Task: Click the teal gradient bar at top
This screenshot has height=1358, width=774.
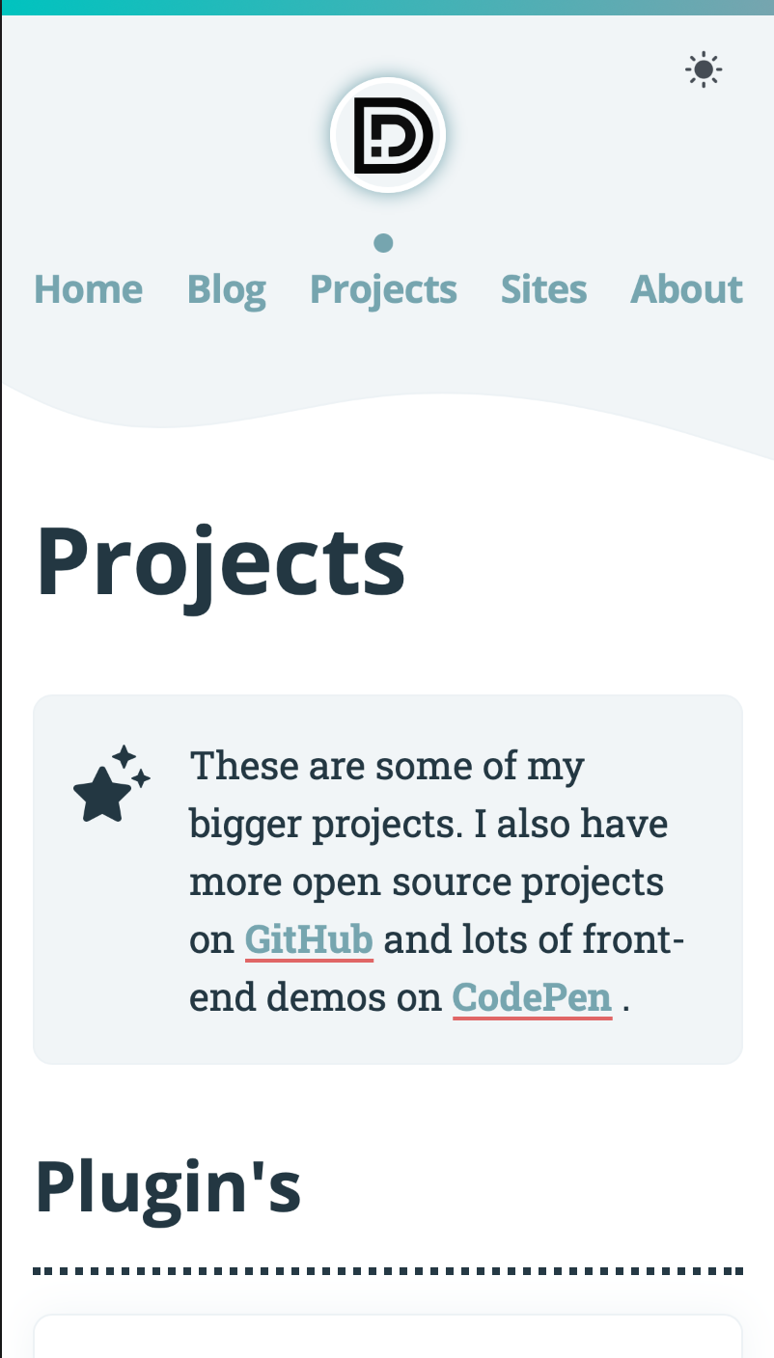Action: click(x=388, y=7)
